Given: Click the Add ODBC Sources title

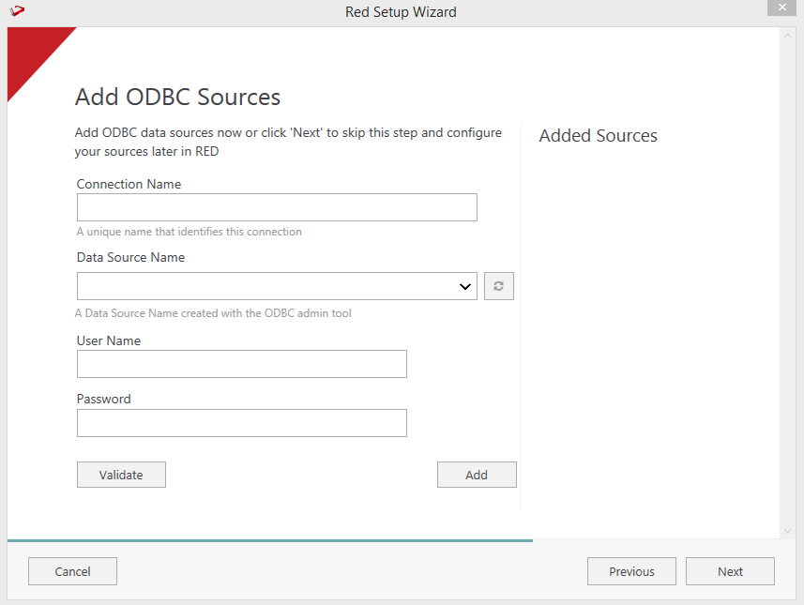Looking at the screenshot, I should (177, 97).
